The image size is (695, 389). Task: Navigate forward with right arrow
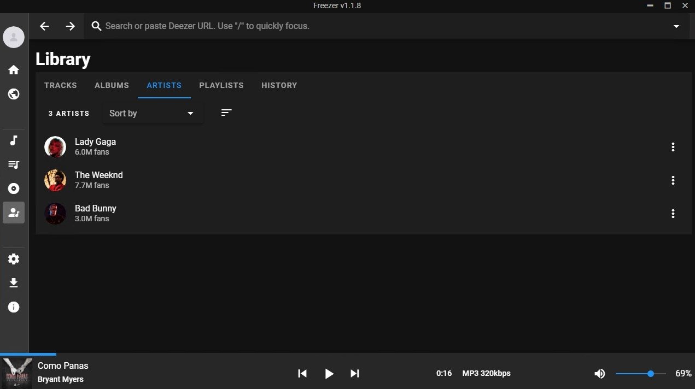pos(71,26)
